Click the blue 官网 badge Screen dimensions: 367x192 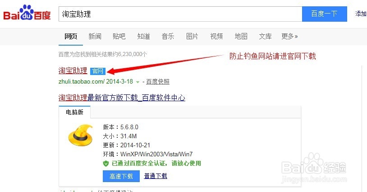point(98,71)
